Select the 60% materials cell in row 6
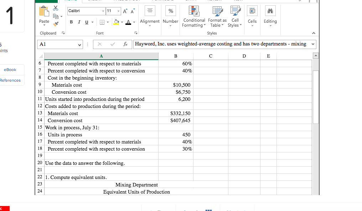Viewport: 362px width, 211px height. pyautogui.click(x=176, y=64)
